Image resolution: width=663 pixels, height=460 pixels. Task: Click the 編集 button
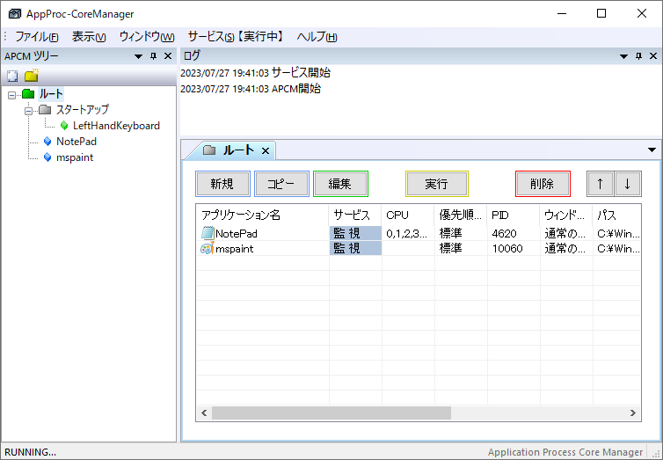click(x=340, y=184)
